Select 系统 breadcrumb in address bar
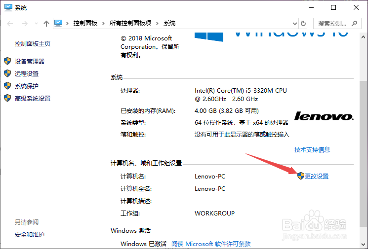 pyautogui.click(x=169, y=23)
